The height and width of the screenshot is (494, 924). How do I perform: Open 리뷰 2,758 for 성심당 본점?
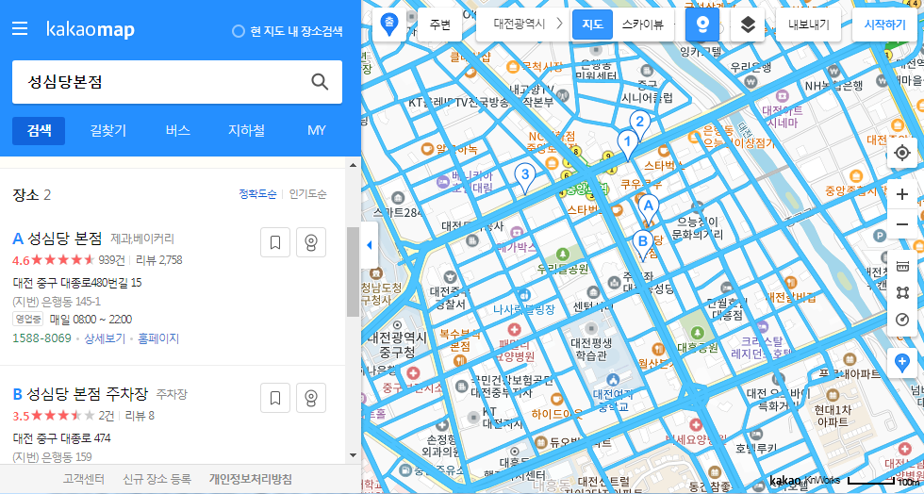tap(159, 260)
